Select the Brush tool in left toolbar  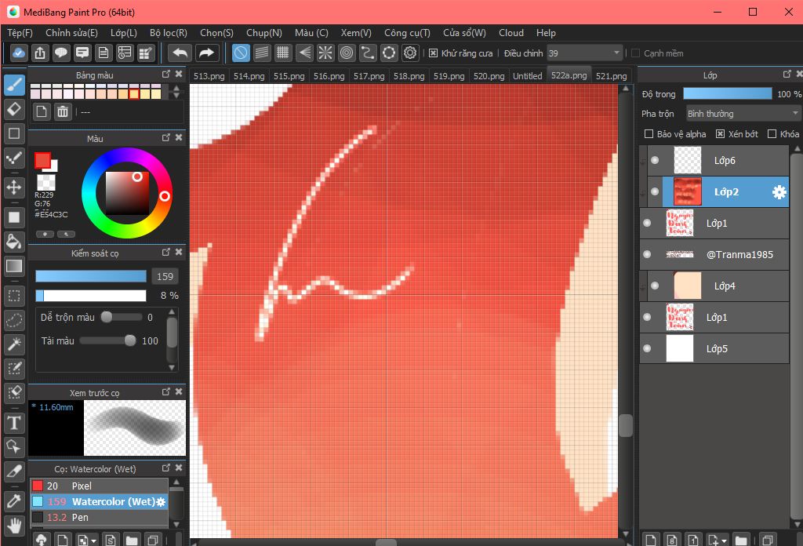pyautogui.click(x=14, y=85)
